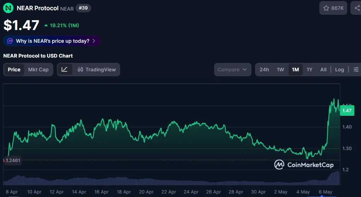Click the 24 Apr date axis label
This screenshot has height=197, width=361.
tap(191, 192)
